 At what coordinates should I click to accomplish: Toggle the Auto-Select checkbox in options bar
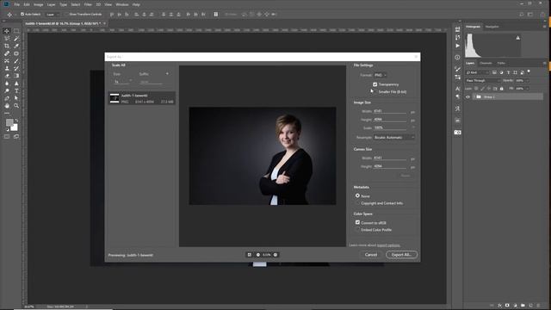22,14
